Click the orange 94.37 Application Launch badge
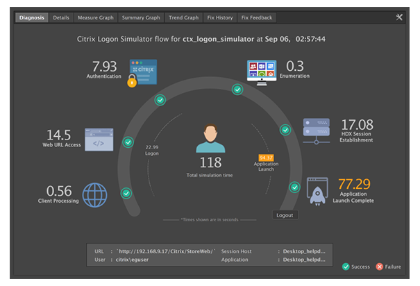420x286 pixels. pyautogui.click(x=266, y=158)
